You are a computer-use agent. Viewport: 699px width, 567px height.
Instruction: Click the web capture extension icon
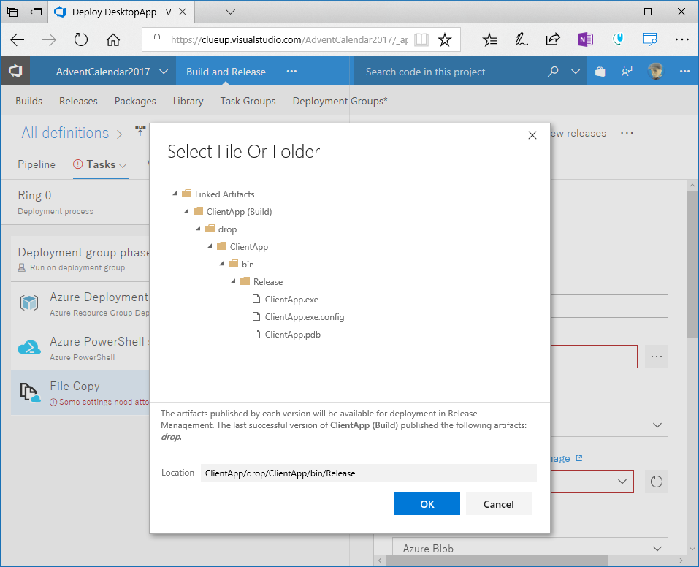coord(650,39)
